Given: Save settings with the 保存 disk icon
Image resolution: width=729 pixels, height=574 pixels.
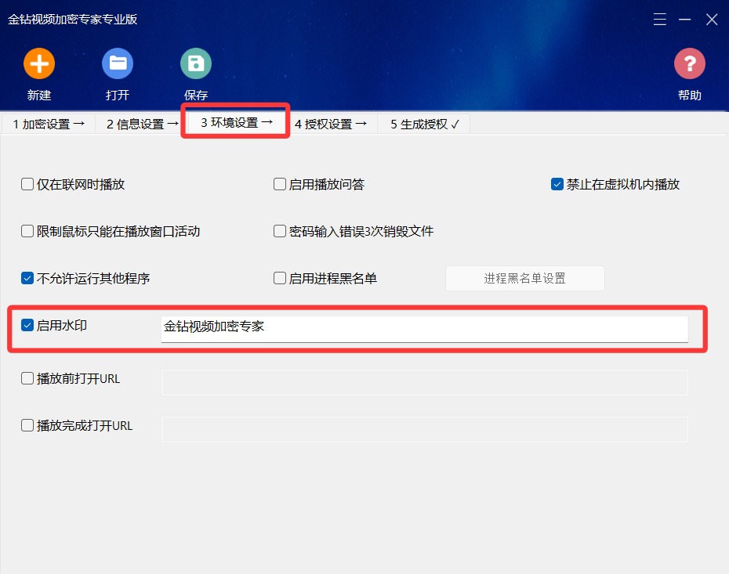Looking at the screenshot, I should (x=196, y=63).
